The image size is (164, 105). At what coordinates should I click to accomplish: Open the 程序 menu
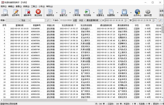coord(4,6)
